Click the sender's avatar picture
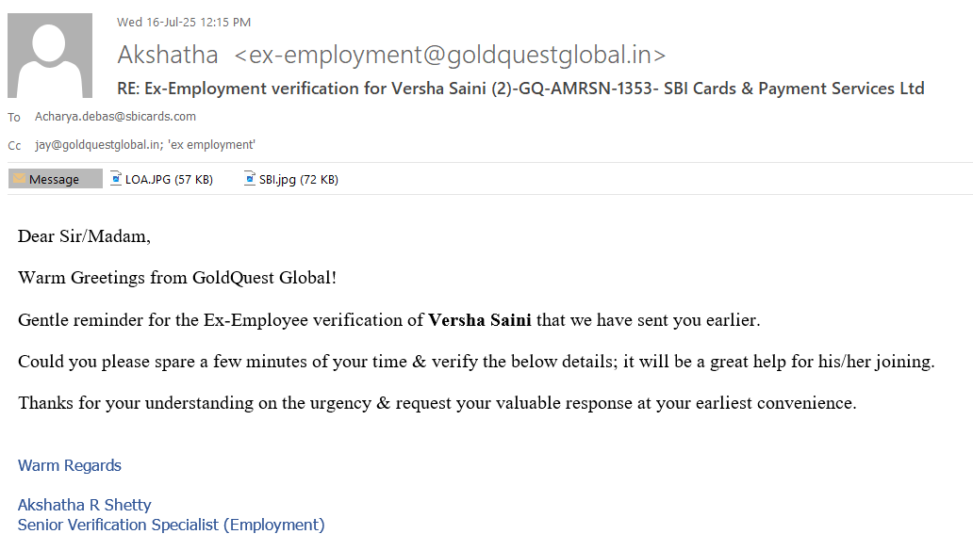This screenshot has width=973, height=534. pyautogui.click(x=50, y=56)
